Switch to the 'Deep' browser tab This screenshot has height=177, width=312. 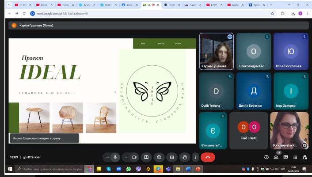(x=172, y=5)
